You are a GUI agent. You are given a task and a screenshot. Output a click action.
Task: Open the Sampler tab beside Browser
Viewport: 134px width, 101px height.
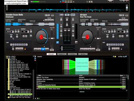coord(62,54)
